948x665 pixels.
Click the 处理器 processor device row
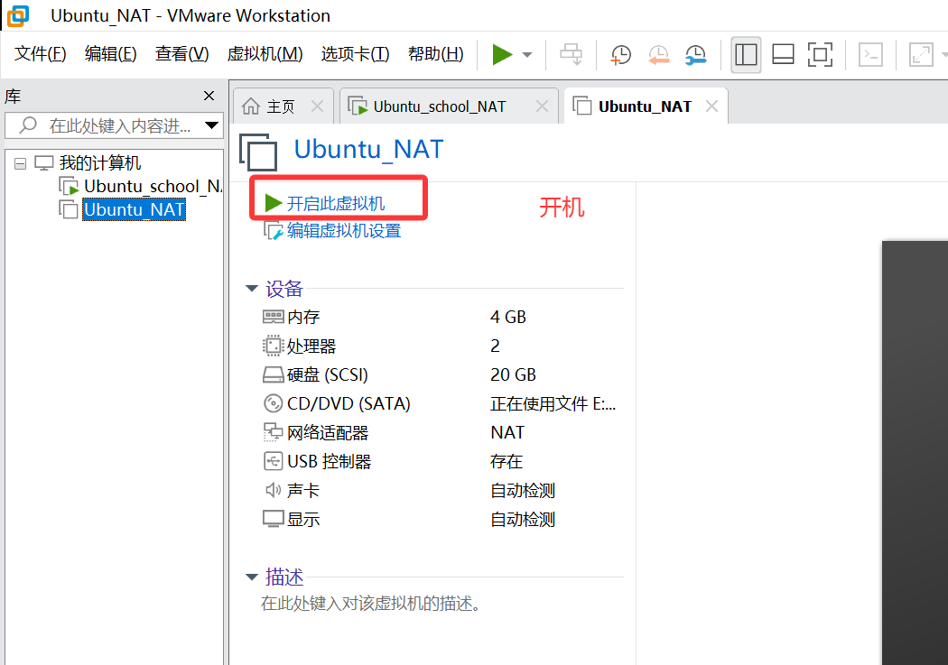point(441,346)
